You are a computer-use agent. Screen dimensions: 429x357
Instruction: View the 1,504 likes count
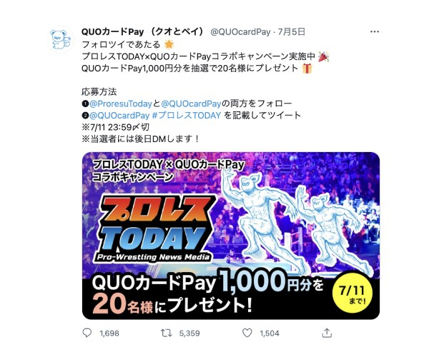tap(270, 333)
